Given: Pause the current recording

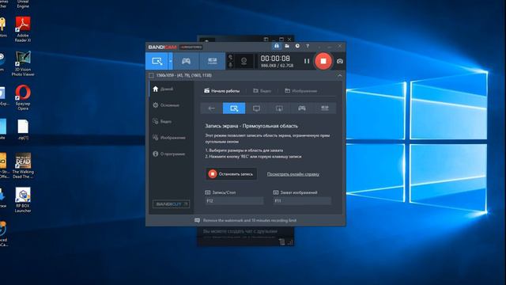Looking at the screenshot, I should [307, 61].
